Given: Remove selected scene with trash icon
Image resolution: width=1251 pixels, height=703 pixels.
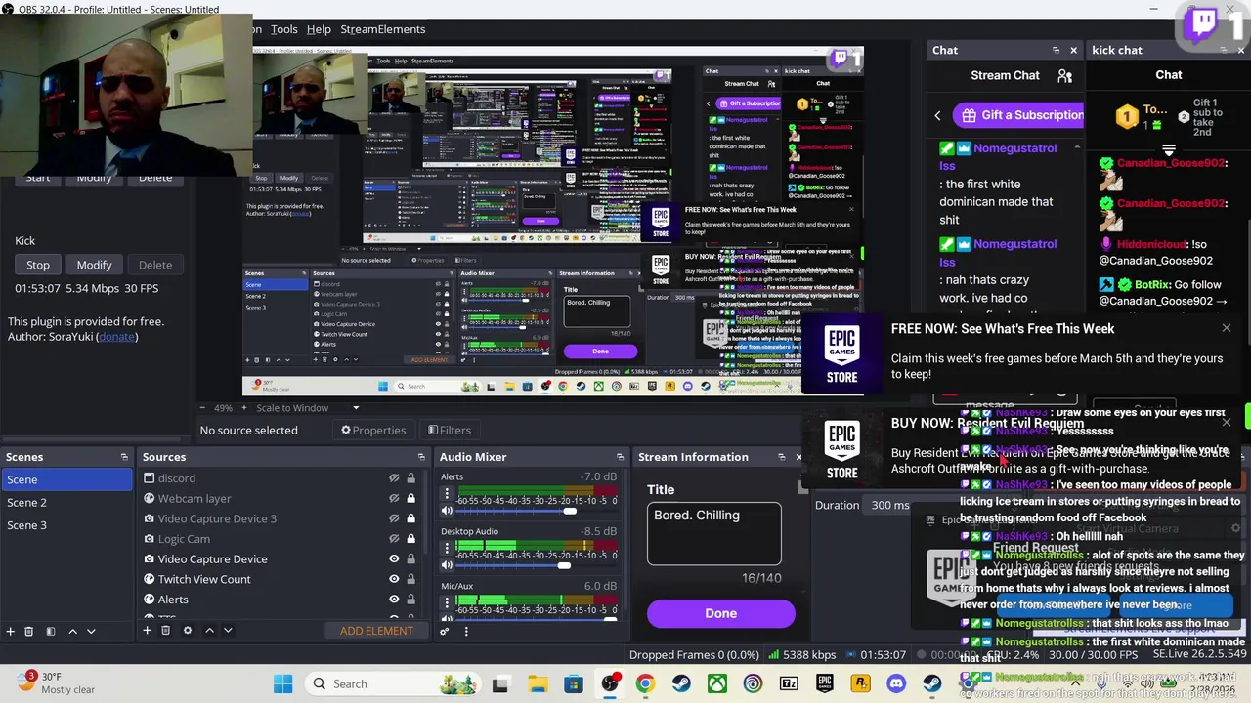Looking at the screenshot, I should tap(28, 631).
